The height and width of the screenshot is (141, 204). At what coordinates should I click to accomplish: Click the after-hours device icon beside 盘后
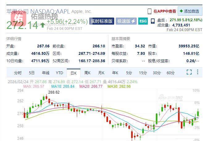point(152,21)
